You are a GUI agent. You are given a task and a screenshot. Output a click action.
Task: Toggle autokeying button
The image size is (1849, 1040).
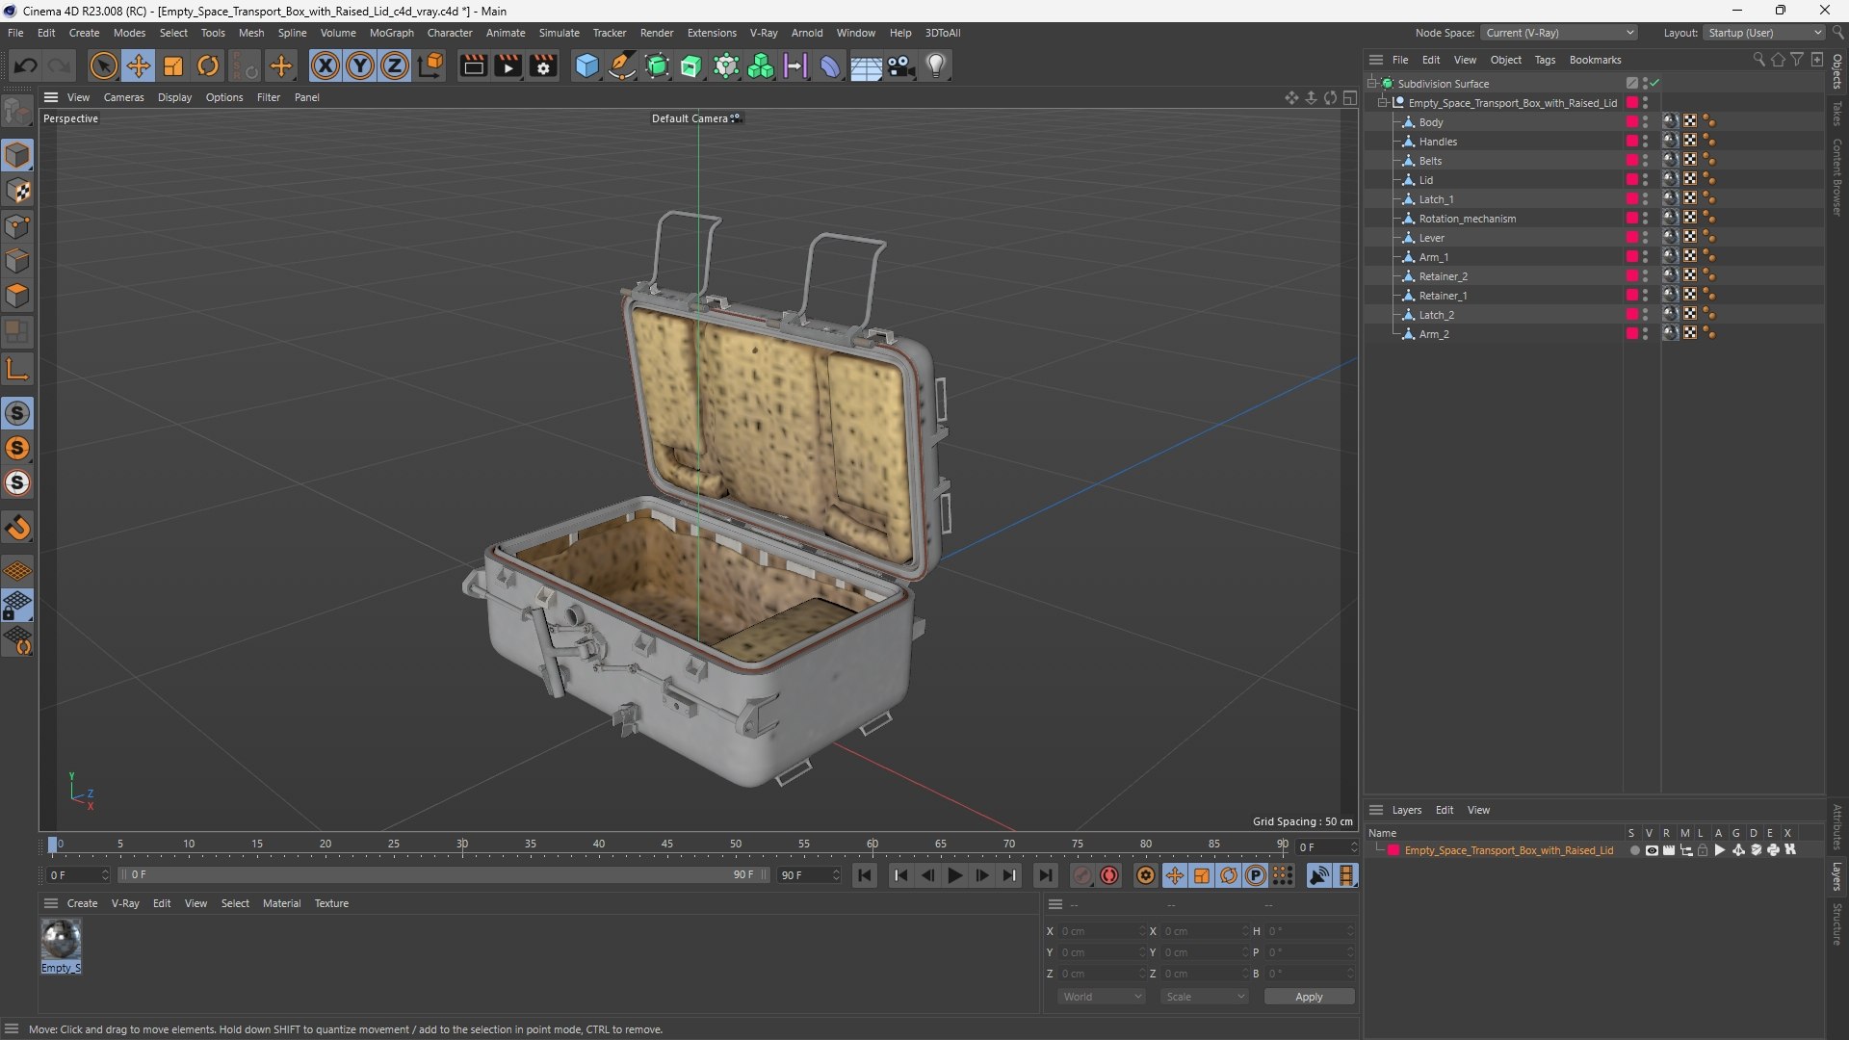tap(1109, 875)
